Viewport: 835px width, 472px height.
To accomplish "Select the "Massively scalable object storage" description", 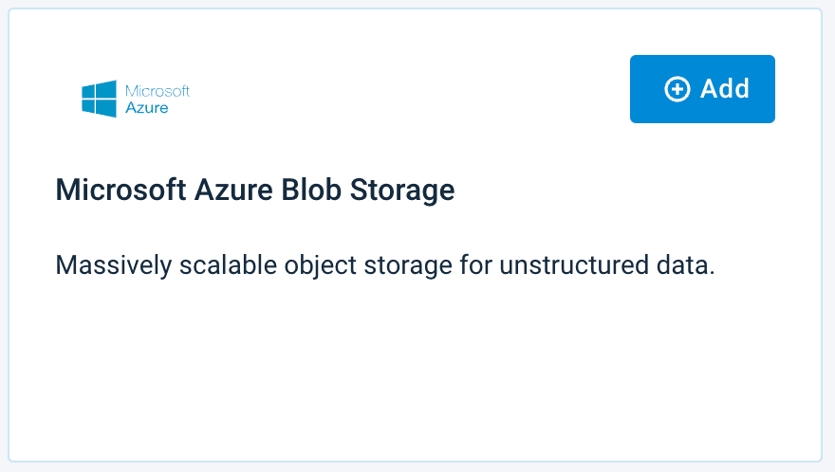I will (x=384, y=264).
